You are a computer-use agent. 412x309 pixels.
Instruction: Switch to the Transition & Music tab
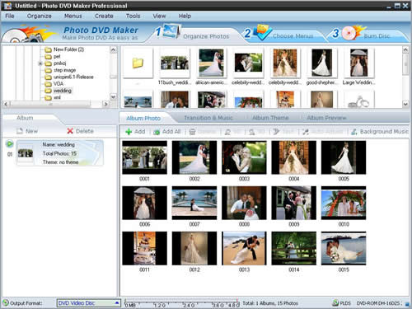(208, 118)
